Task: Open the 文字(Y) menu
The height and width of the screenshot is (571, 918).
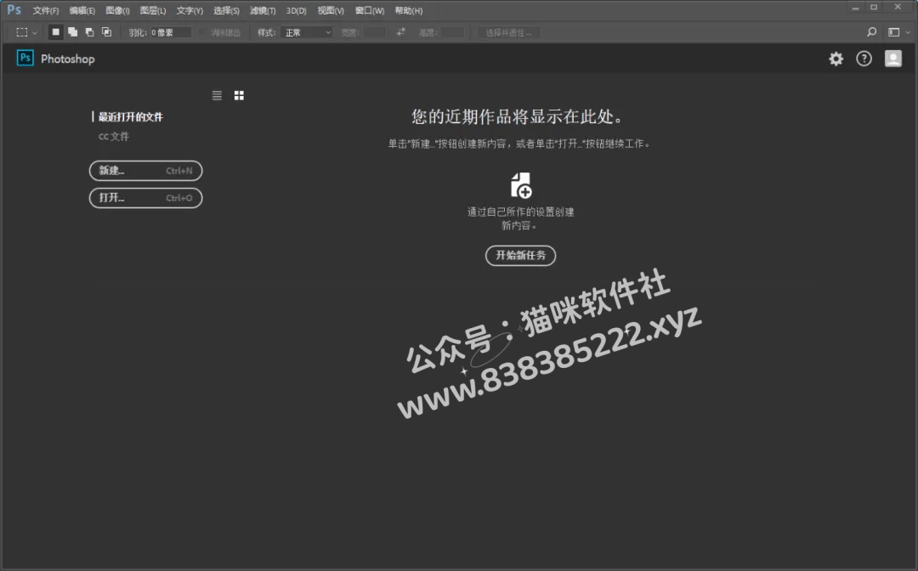Action: 190,10
